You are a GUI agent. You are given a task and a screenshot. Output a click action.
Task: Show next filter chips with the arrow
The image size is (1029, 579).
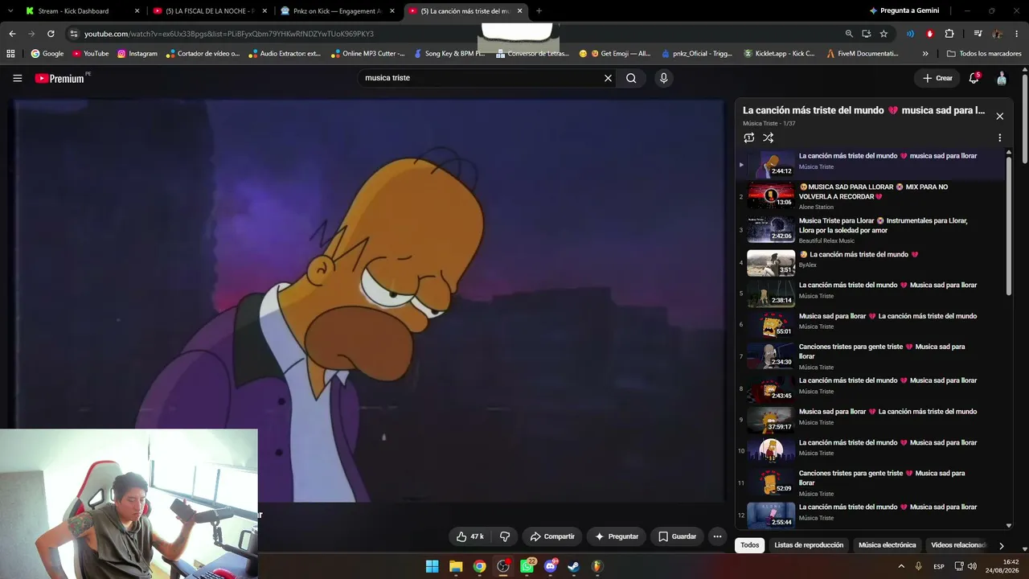coord(1002,545)
